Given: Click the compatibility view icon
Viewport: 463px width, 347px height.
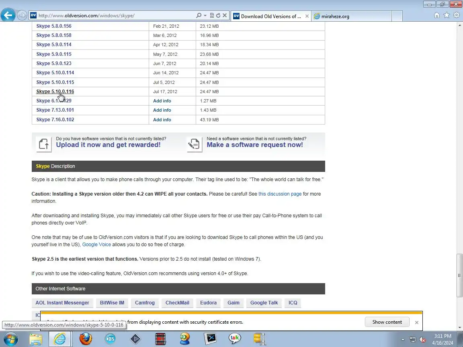Looking at the screenshot, I should [212, 15].
